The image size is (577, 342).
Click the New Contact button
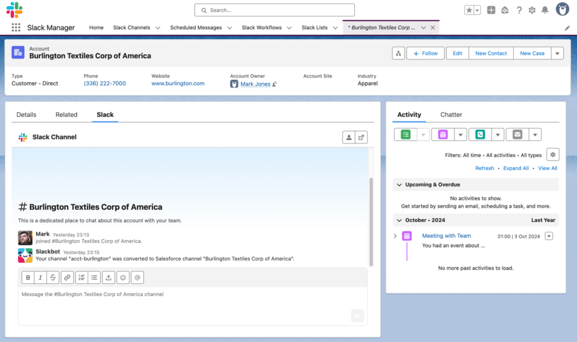(x=491, y=53)
